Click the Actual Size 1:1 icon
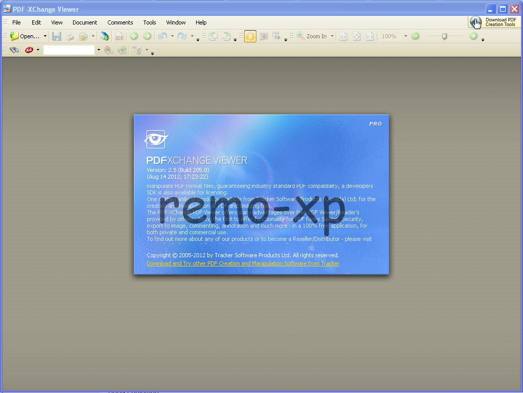Viewport: 523px width, 393px height. [x=344, y=36]
